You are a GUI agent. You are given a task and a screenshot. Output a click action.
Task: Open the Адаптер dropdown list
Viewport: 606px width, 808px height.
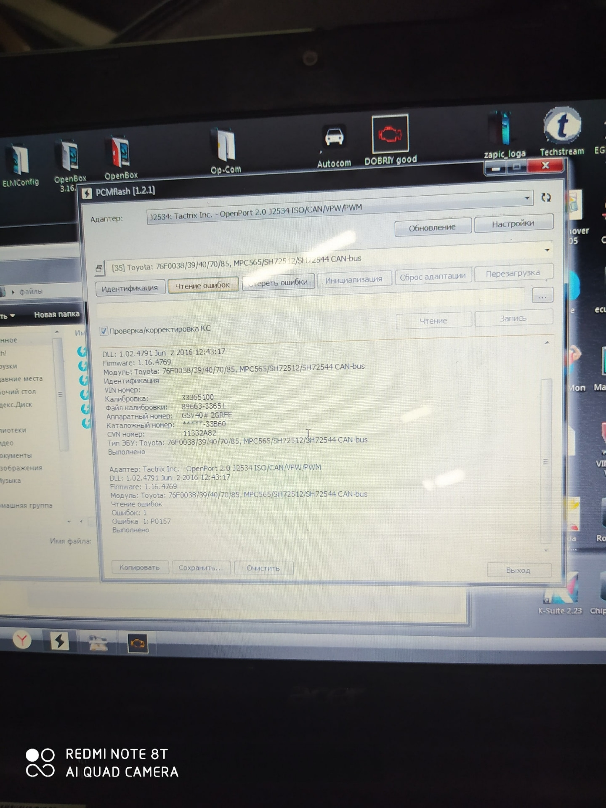(527, 198)
